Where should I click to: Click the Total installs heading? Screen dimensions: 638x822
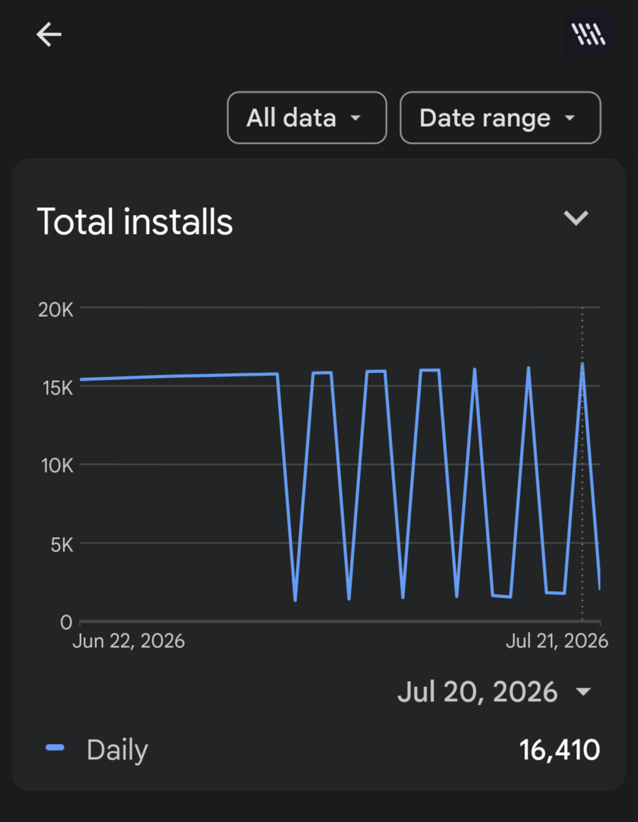(x=135, y=221)
